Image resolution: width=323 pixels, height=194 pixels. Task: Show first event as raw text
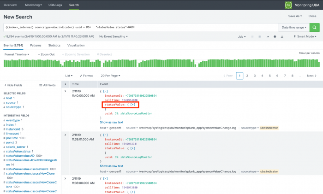click(112, 122)
